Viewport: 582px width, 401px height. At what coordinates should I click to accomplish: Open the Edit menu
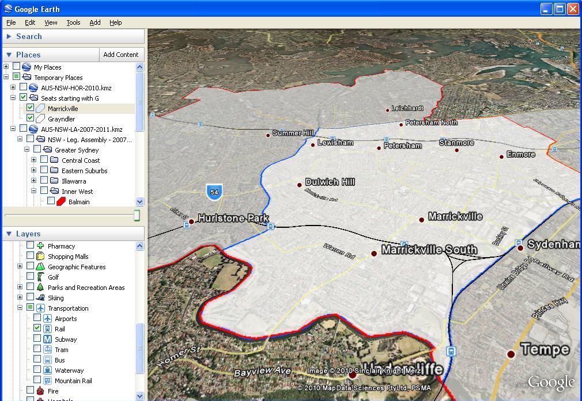click(x=30, y=22)
